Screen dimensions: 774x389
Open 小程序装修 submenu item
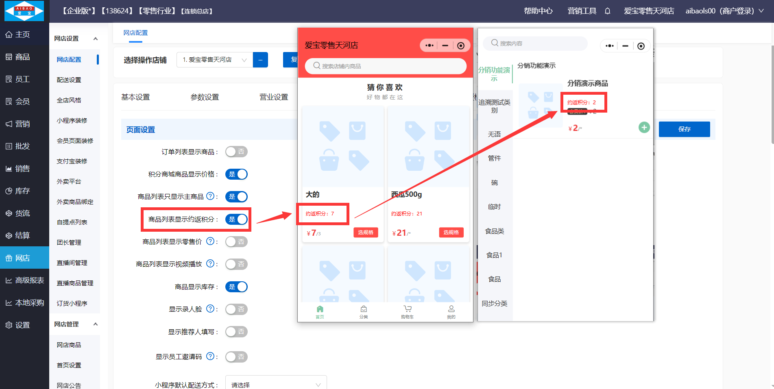[72, 121]
